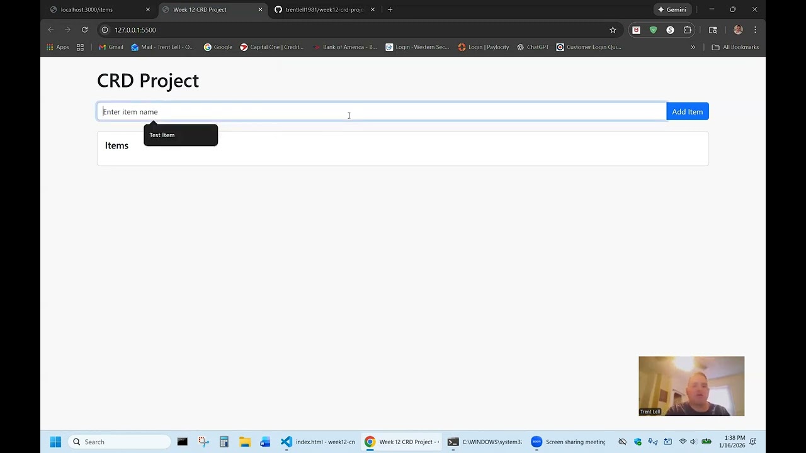Open the Bank of America bookmark
This screenshot has height=453, width=806.
tap(344, 47)
